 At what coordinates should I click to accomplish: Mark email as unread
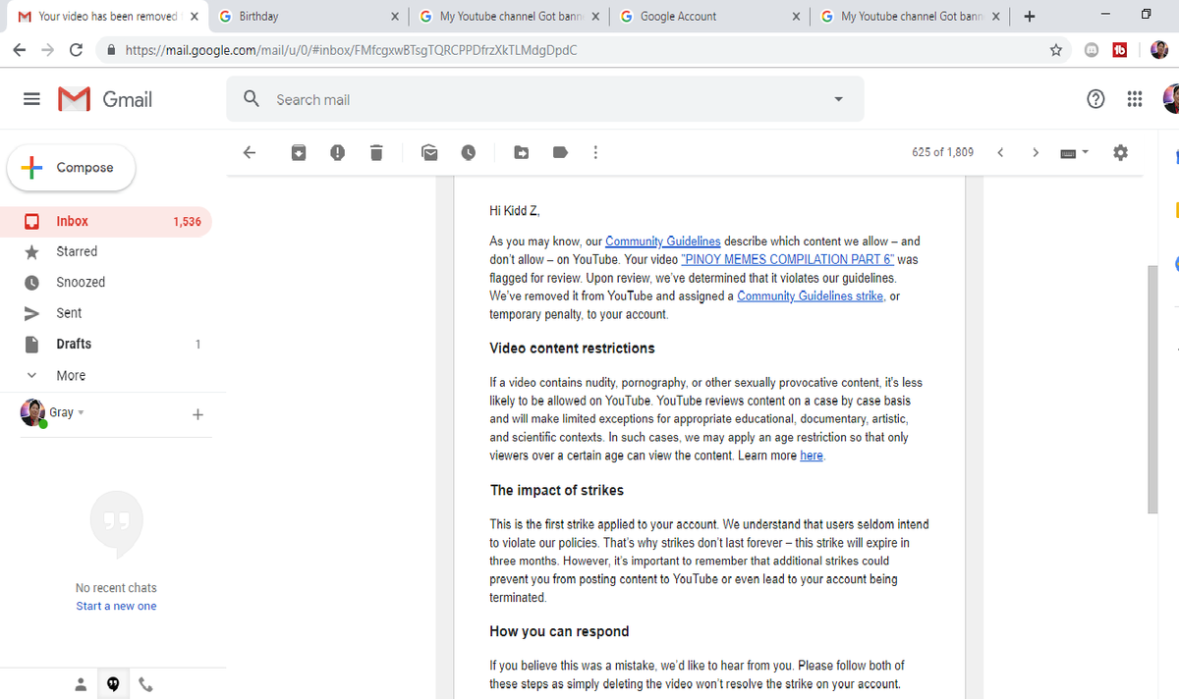pos(429,152)
